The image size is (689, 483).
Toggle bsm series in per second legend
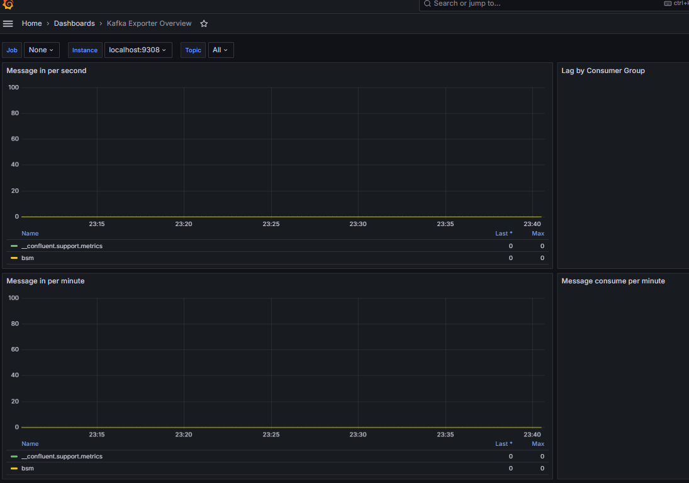[x=28, y=258]
